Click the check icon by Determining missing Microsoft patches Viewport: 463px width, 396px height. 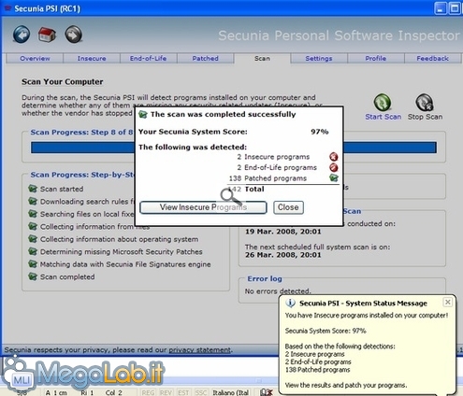pyautogui.click(x=33, y=251)
